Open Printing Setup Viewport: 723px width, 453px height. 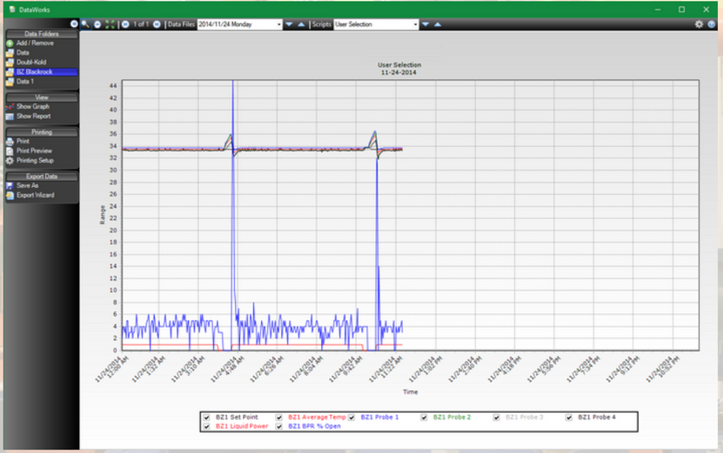click(35, 160)
